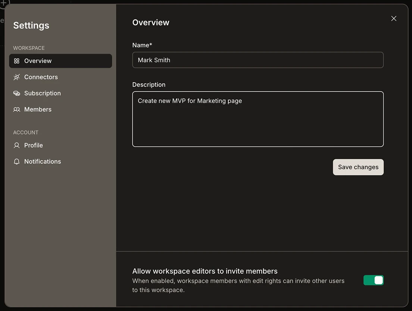Select the Profile person icon

click(x=17, y=145)
